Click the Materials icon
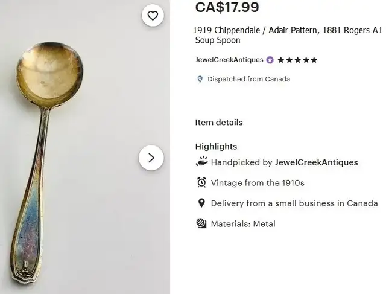 click(201, 223)
